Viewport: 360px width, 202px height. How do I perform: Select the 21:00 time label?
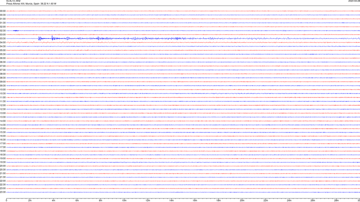pyautogui.click(x=3, y=173)
